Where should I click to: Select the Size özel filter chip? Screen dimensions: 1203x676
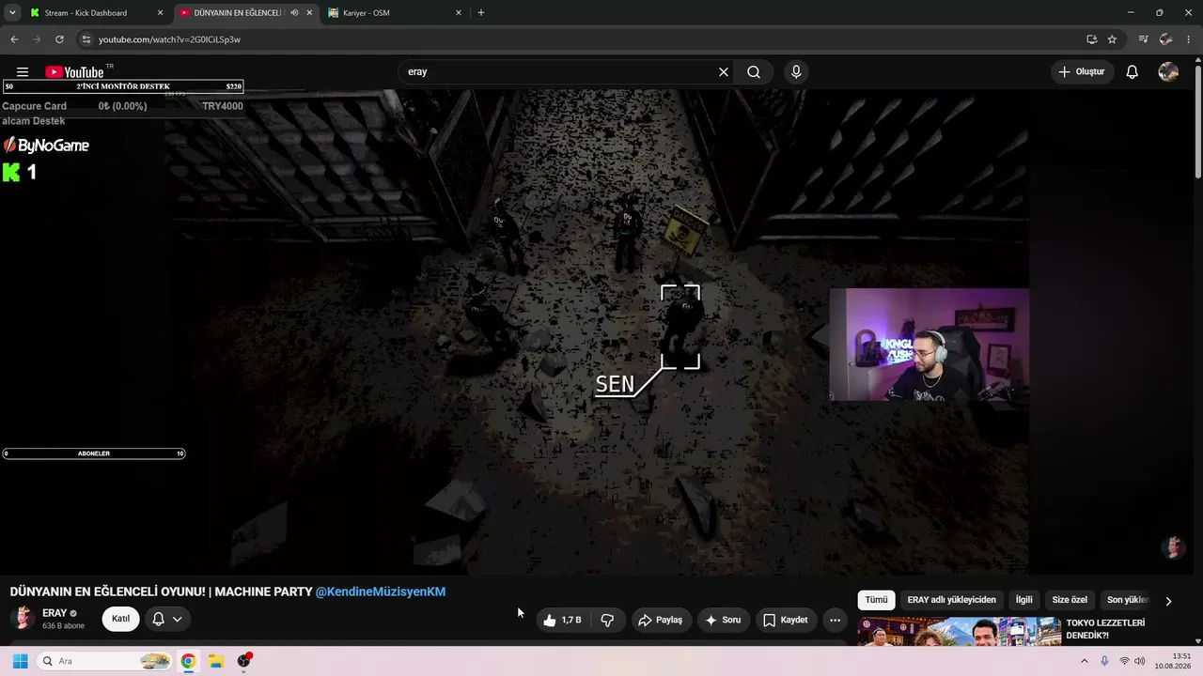pos(1070,600)
